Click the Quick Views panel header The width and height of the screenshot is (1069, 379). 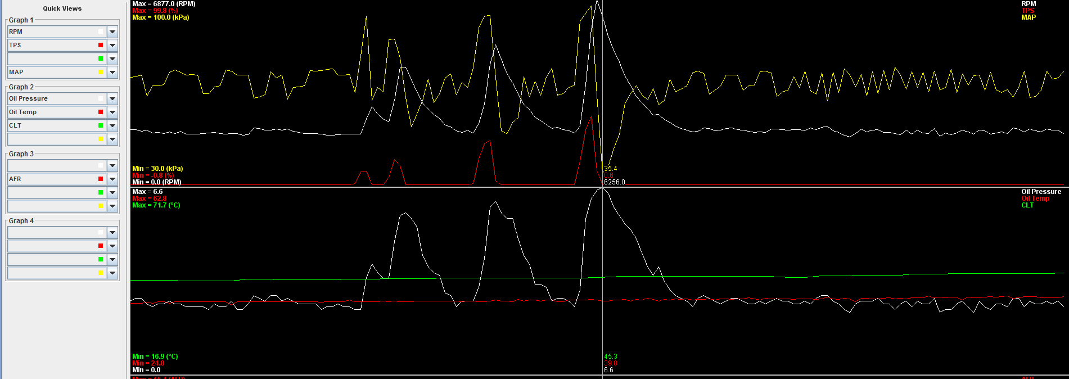[x=62, y=8]
